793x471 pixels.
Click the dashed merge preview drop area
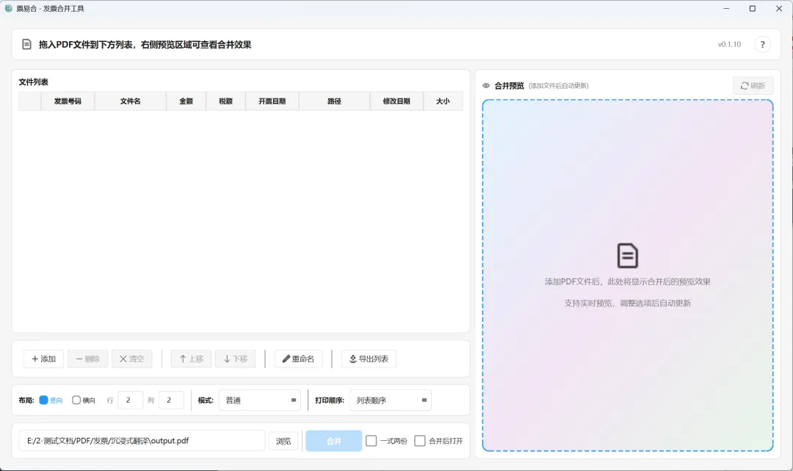(628, 276)
